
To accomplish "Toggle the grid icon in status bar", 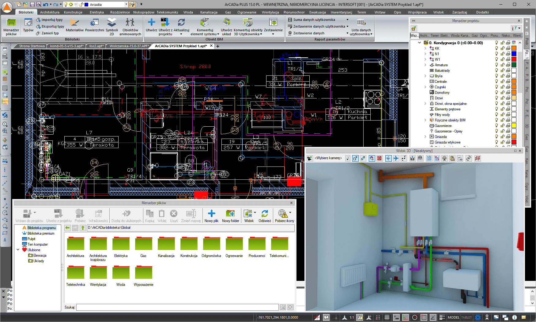I will 387,317.
